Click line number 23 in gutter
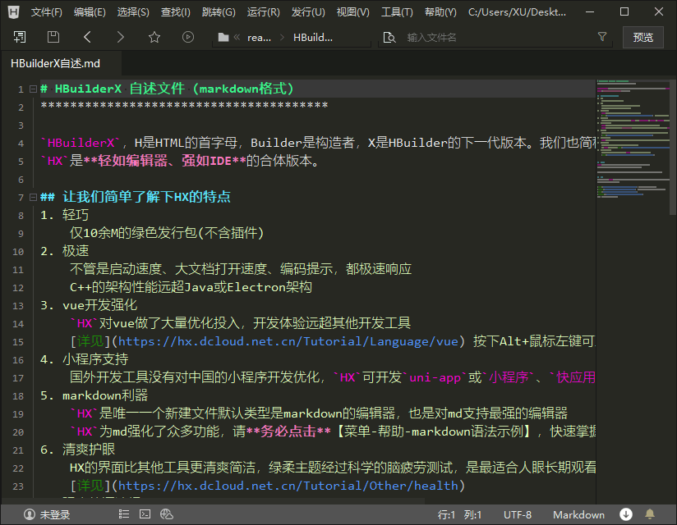This screenshot has width=677, height=525. [18, 486]
